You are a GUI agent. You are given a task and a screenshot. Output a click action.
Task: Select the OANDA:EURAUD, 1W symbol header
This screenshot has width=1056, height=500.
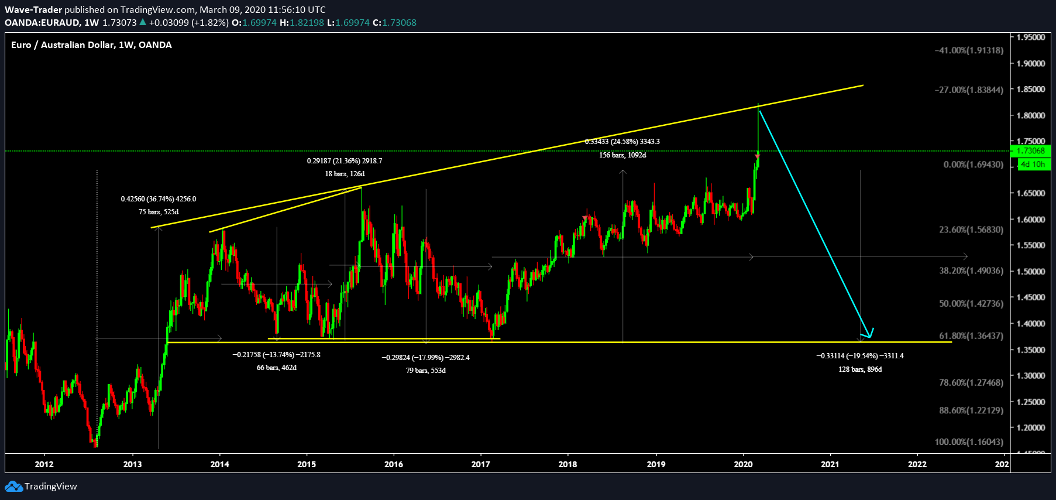tap(52, 22)
